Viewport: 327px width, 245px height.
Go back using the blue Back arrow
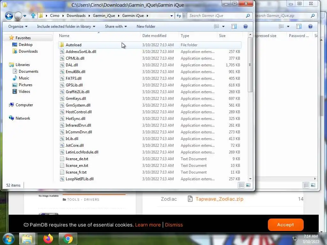[x=9, y=16]
